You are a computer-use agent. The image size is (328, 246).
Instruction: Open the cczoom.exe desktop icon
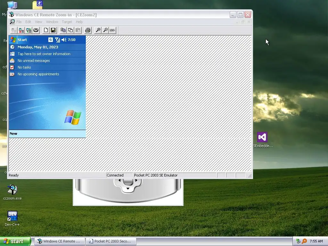[x=12, y=193]
